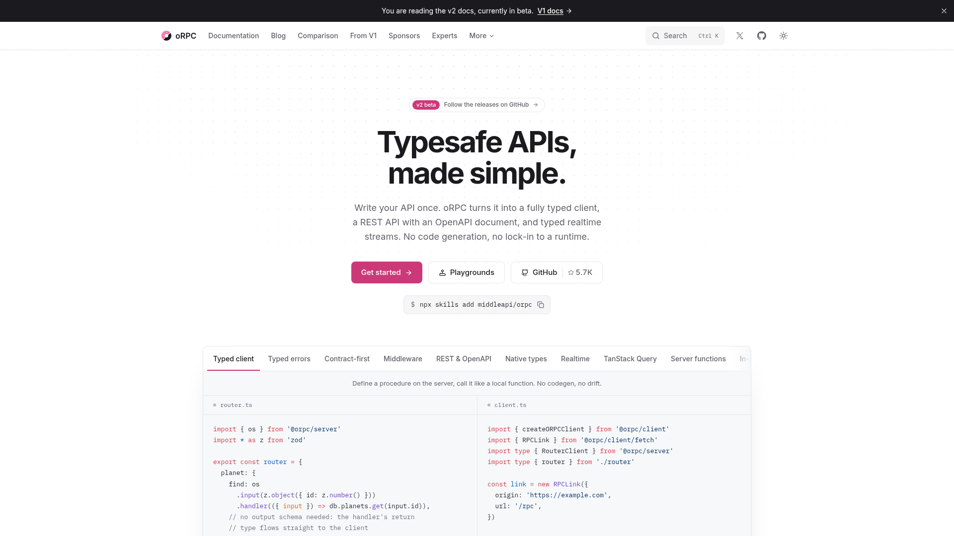The height and width of the screenshot is (536, 954).
Task: Copy the npx skills add command
Action: [541, 305]
